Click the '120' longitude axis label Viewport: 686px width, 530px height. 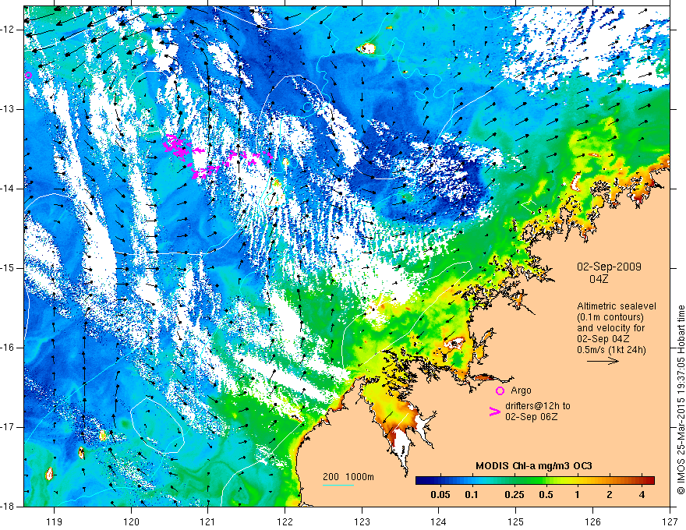coord(131,521)
